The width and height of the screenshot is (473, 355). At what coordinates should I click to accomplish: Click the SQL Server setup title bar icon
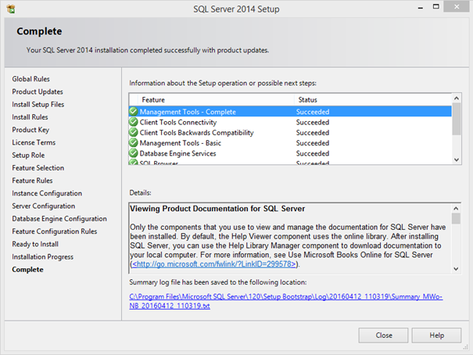click(11, 9)
